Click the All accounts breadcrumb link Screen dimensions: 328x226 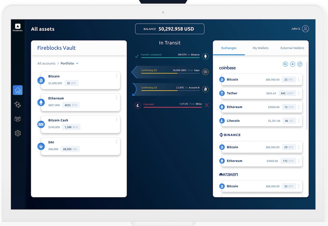[46, 63]
